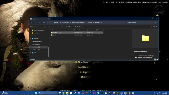This screenshot has width=169, height=95.
Task: Open Photoshop from taskbar
Action: coord(91,93)
